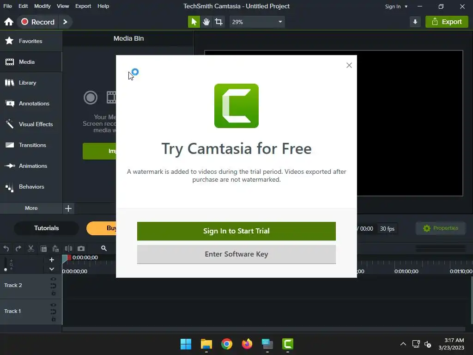Click Enter Software Key button

click(x=236, y=254)
